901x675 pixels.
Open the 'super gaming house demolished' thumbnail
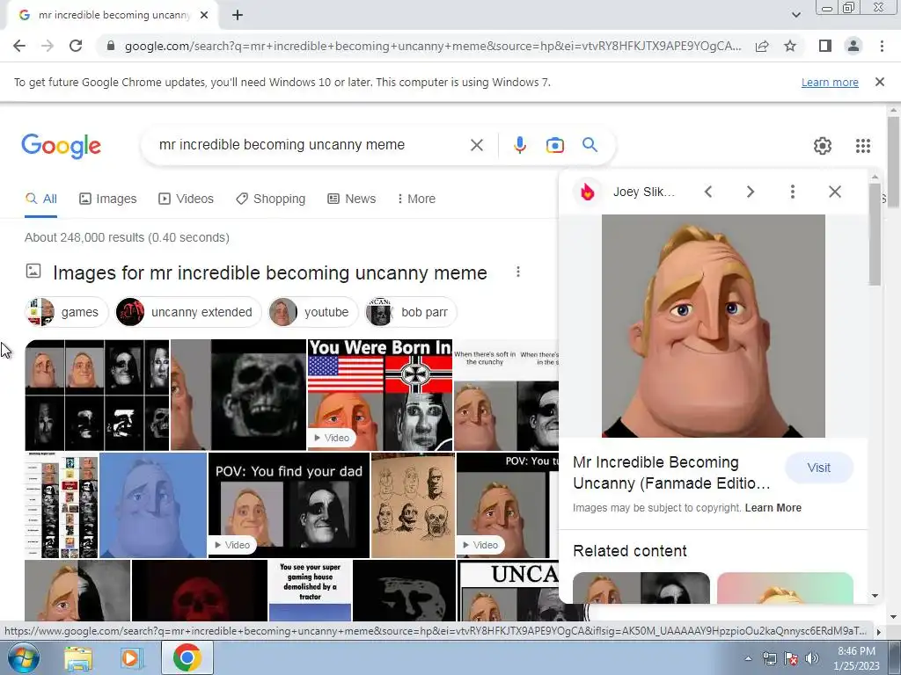coord(311,591)
